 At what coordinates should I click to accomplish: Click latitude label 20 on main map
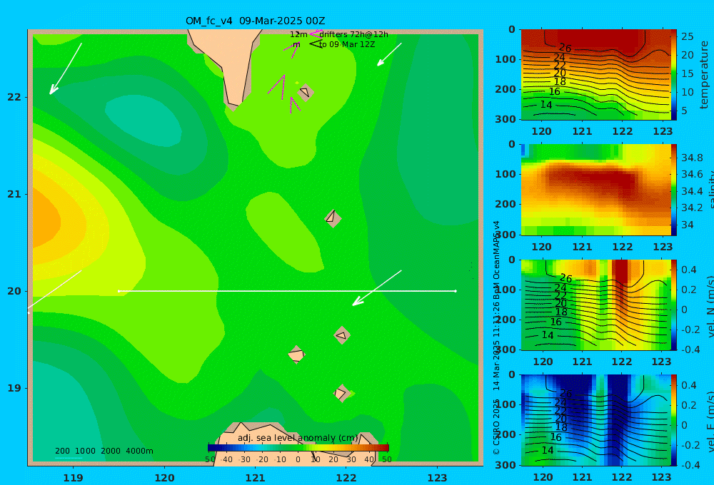coord(14,291)
